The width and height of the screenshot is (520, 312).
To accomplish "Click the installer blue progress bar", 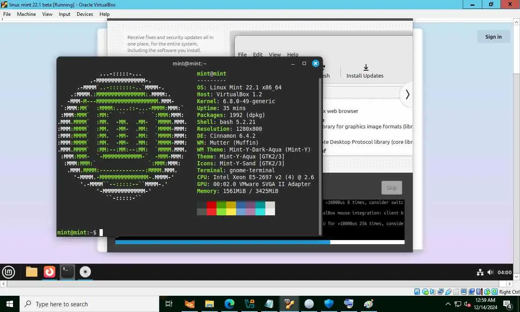I will pyautogui.click(x=223, y=242).
